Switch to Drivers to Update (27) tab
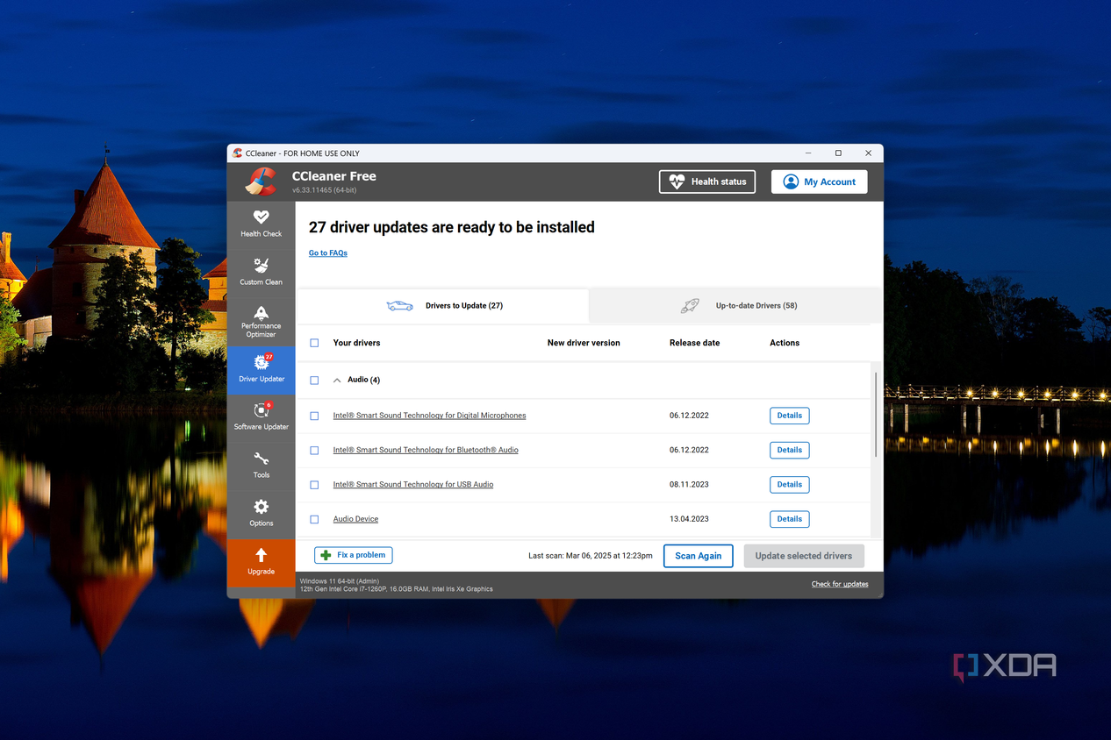Image resolution: width=1111 pixels, height=740 pixels. click(x=443, y=306)
